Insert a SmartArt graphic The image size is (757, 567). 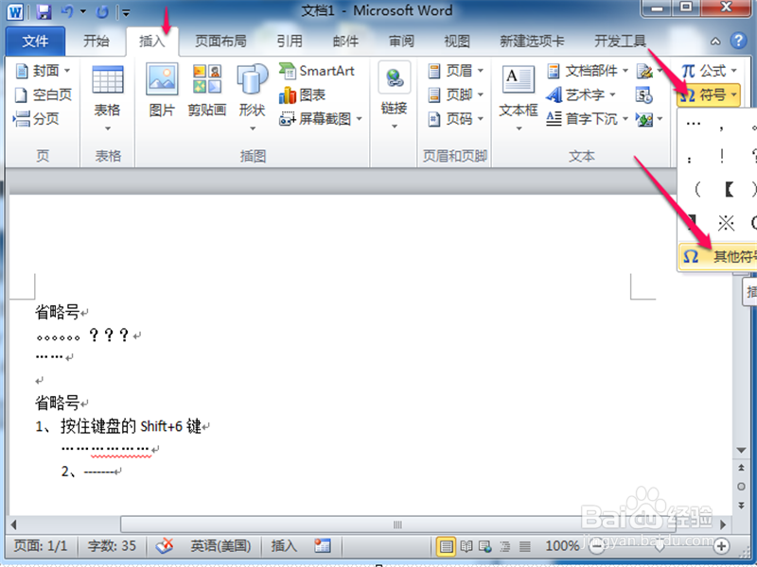(x=318, y=71)
